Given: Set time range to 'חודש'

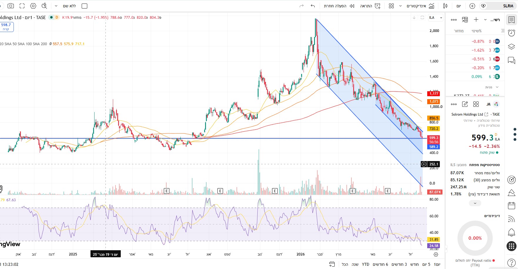Looking at the screenshot, I should point(414,264).
